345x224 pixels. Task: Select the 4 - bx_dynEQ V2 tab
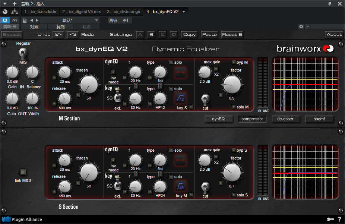162,12
